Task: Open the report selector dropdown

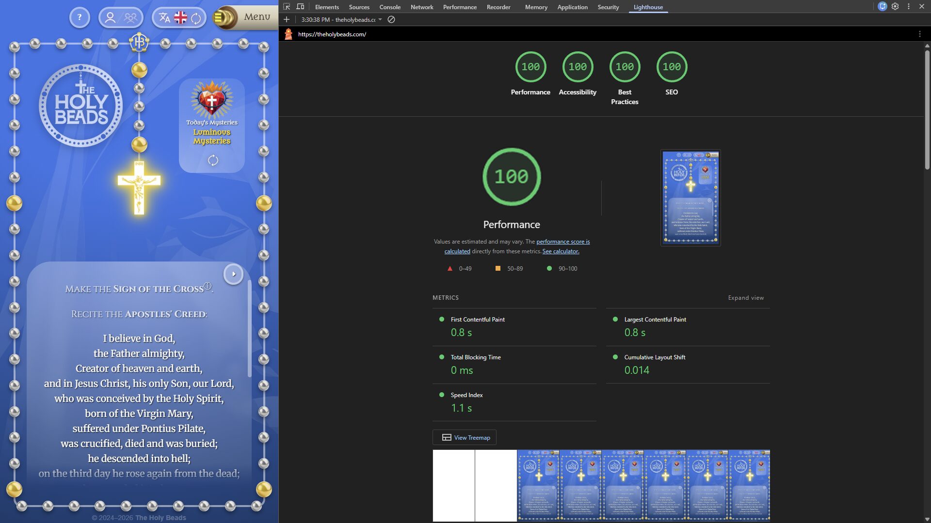Action: [x=342, y=20]
